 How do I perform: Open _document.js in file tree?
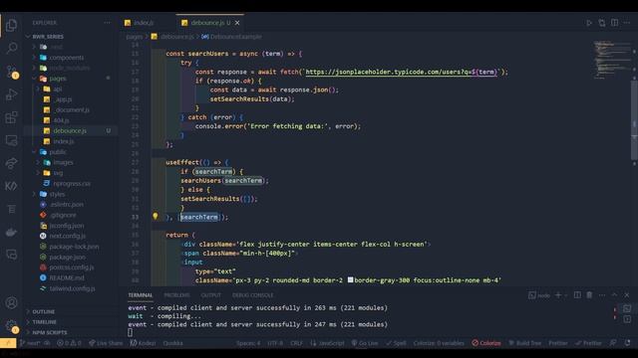(72, 109)
